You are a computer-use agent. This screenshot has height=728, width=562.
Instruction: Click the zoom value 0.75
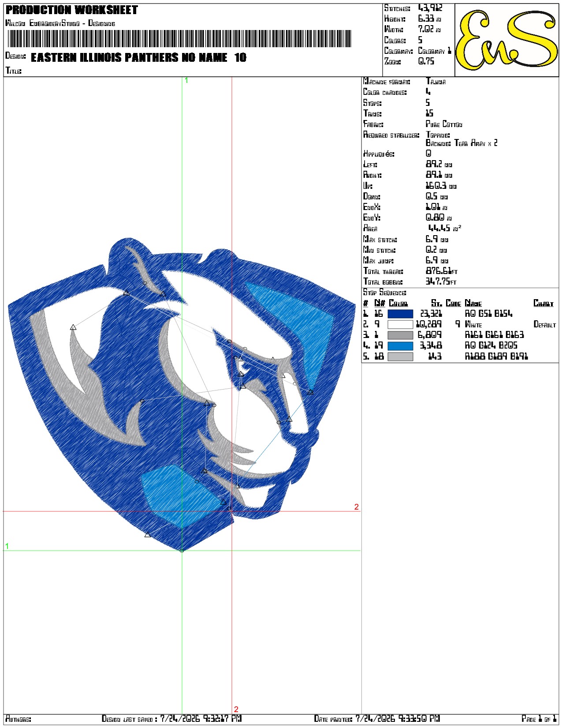click(426, 61)
